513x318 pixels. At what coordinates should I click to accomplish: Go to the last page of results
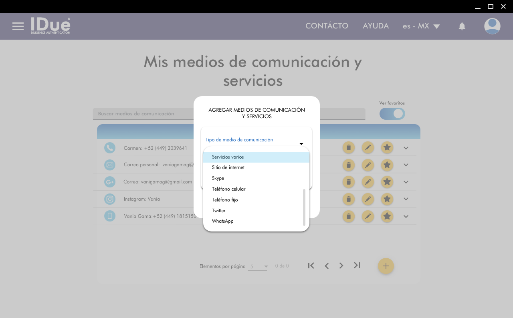(x=357, y=266)
